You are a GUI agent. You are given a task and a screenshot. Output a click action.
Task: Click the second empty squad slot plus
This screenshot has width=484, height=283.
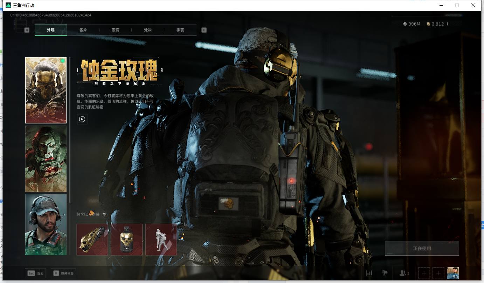click(x=438, y=273)
